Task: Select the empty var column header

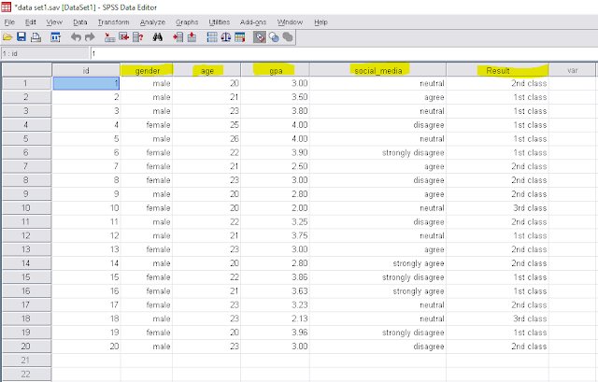Action: pyautogui.click(x=572, y=70)
